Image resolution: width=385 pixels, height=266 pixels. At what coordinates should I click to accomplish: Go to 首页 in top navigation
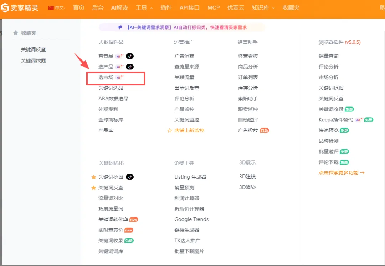point(78,8)
